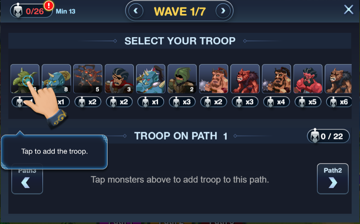The height and width of the screenshot is (224, 360).
Task: Click the x5 cost badge
Action: pos(308,102)
